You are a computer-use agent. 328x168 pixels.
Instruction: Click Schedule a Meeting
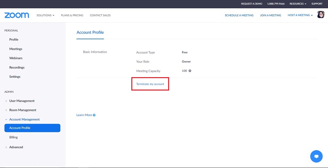pyautogui.click(x=239, y=15)
